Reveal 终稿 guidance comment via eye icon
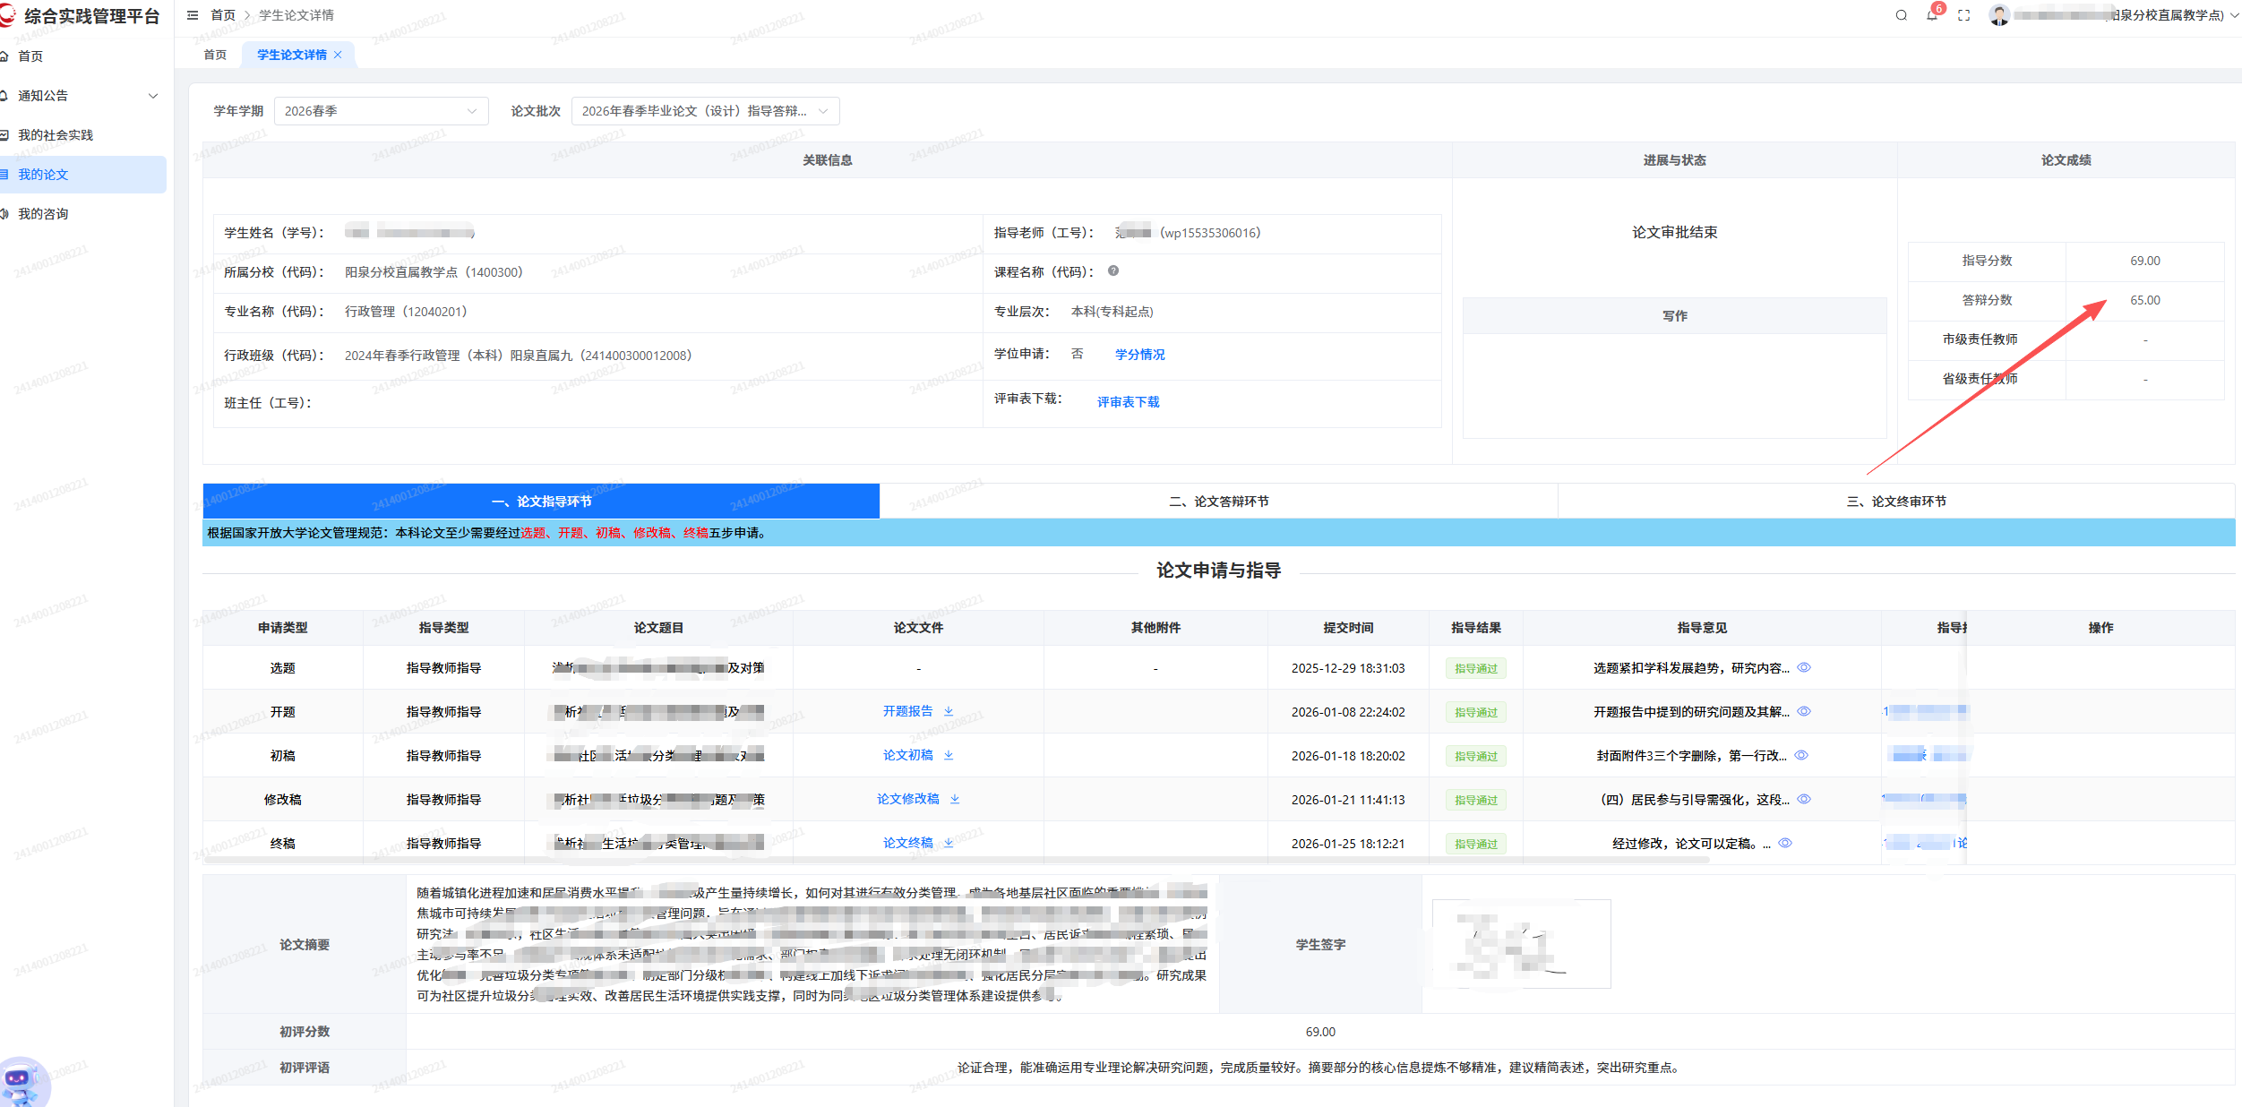This screenshot has height=1107, width=2242. coord(1785,843)
